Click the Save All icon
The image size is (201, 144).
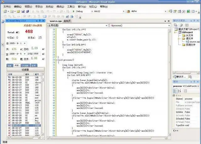27,11
